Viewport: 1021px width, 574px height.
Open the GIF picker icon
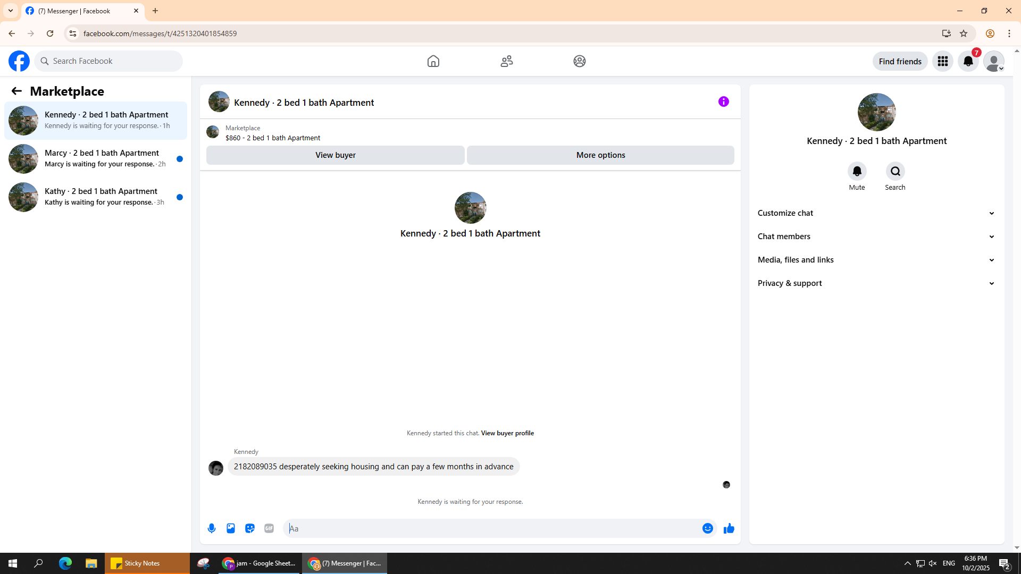click(269, 528)
